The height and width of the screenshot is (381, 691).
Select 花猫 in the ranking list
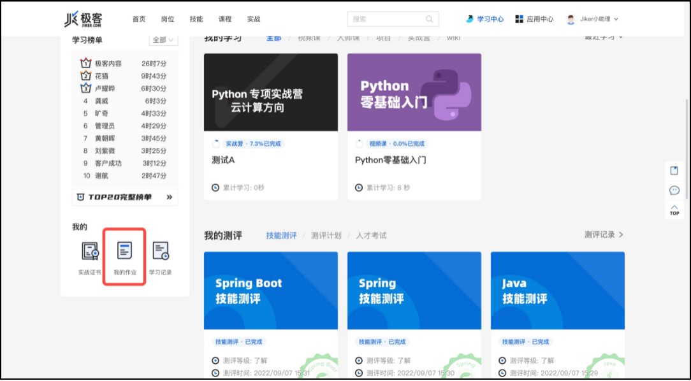[101, 76]
